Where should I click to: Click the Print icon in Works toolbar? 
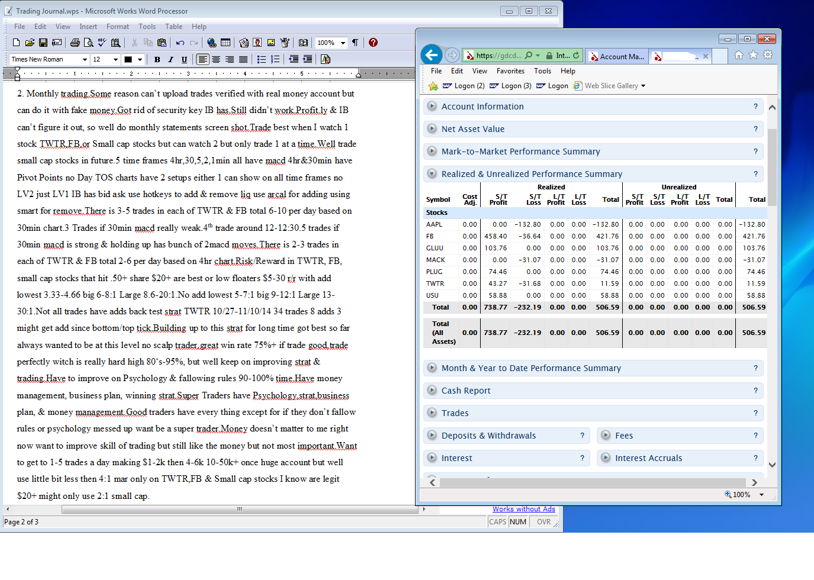click(75, 43)
